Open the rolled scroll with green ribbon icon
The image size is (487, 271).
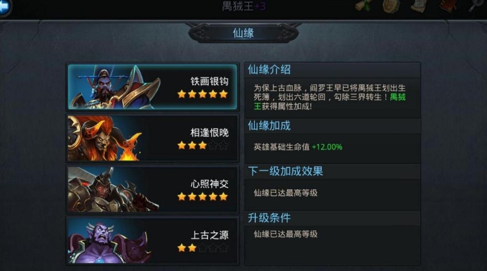pyautogui.click(x=364, y=6)
